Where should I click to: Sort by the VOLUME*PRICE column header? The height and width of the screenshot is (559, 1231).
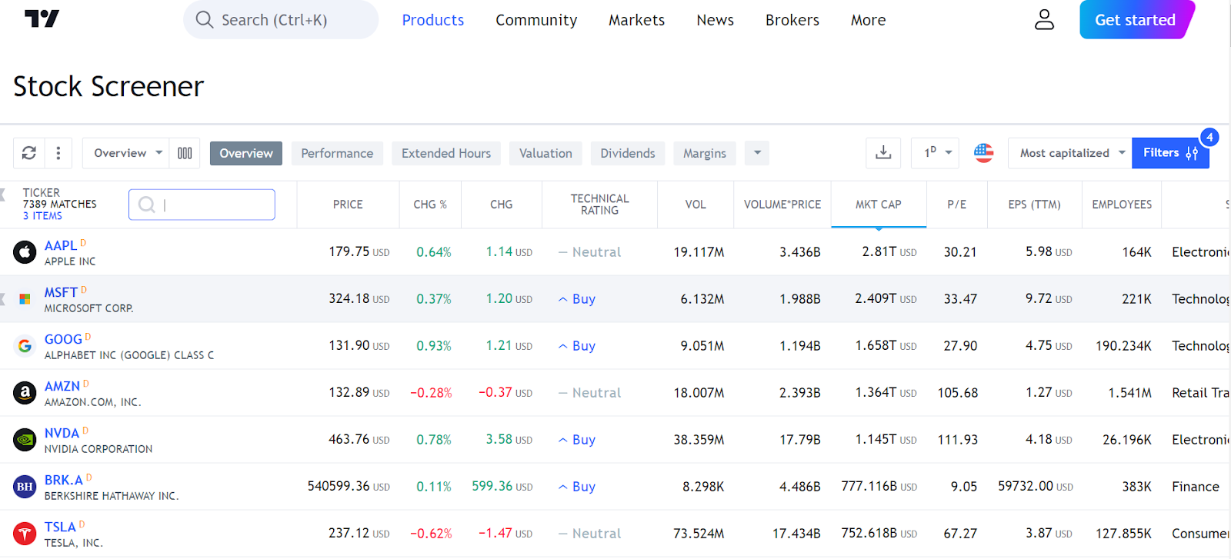(782, 205)
